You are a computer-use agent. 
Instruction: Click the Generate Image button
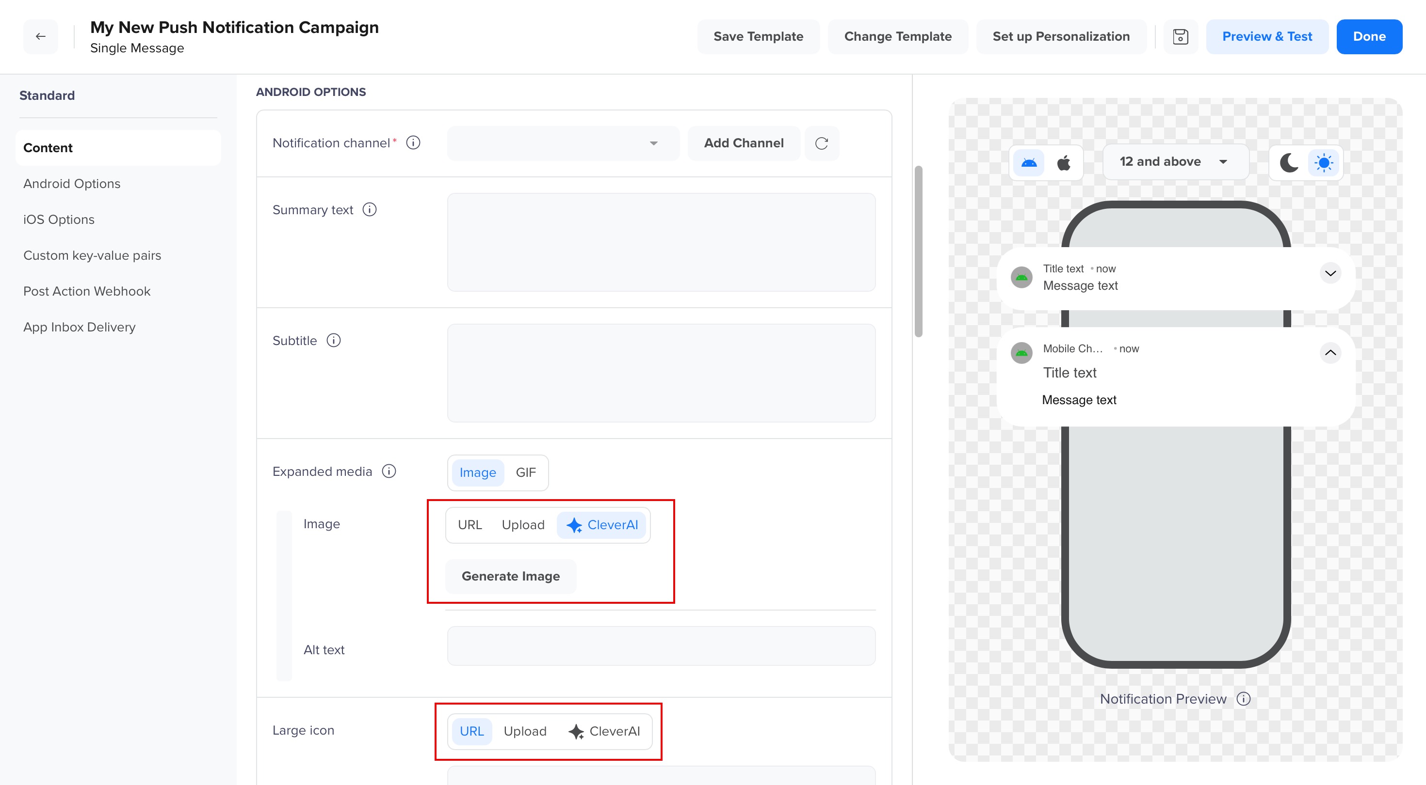(510, 577)
